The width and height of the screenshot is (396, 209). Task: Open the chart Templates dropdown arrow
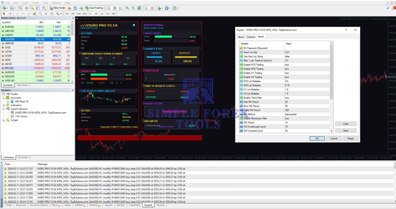[x=178, y=8]
